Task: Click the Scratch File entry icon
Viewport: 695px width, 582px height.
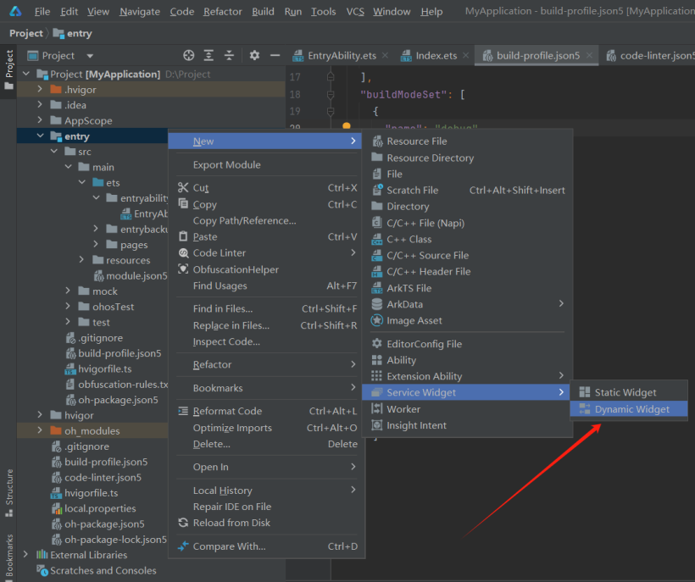Action: pos(377,190)
